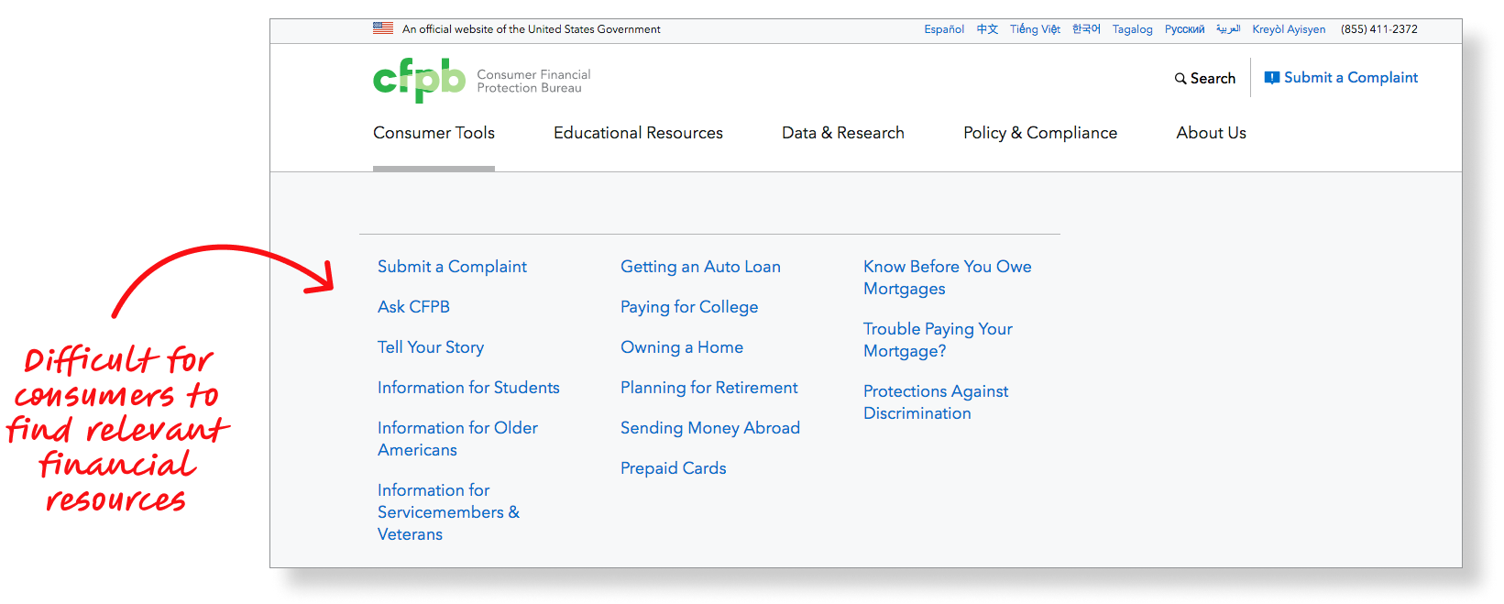1504x604 pixels.
Task: Open the Data & Research menu
Action: pos(843,133)
